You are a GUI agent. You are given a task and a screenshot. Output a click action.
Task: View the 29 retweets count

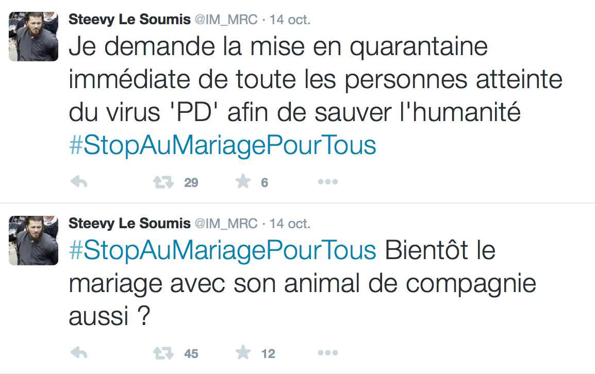[x=191, y=182]
